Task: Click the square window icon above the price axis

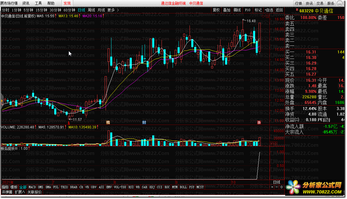Action: 267,16
